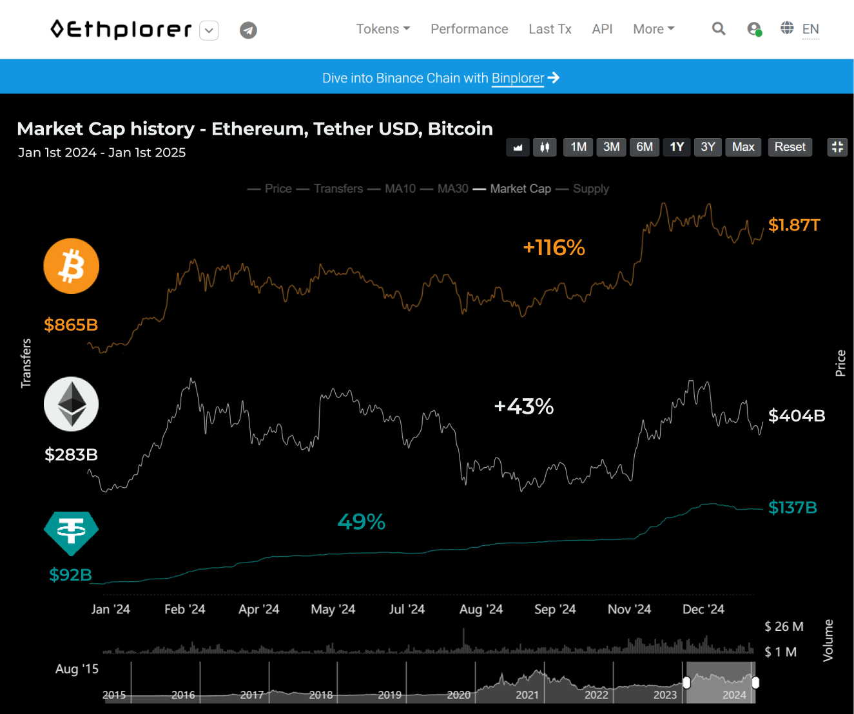Viewport: 854px width, 714px height.
Task: Click the Bitcoin logo
Action: coord(72,266)
